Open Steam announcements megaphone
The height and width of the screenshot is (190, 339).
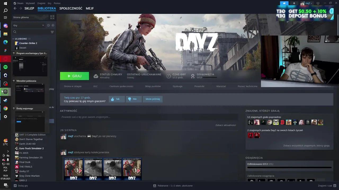pyautogui.click(x=284, y=3)
